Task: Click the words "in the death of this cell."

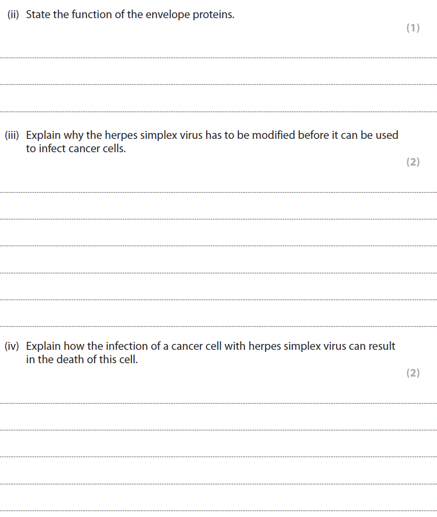Action: [x=82, y=360]
